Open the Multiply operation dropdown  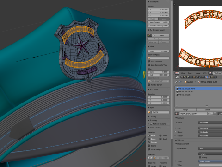pyautogui.click(x=210, y=154)
